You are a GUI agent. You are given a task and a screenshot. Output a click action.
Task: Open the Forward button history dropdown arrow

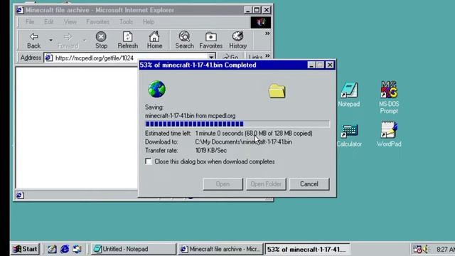coord(85,40)
